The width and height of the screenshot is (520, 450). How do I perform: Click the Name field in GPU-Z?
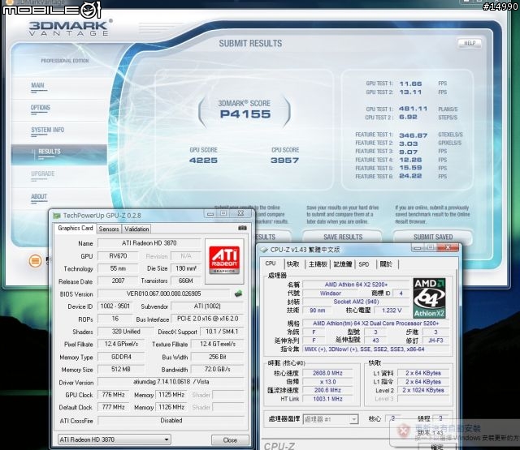pos(149,243)
